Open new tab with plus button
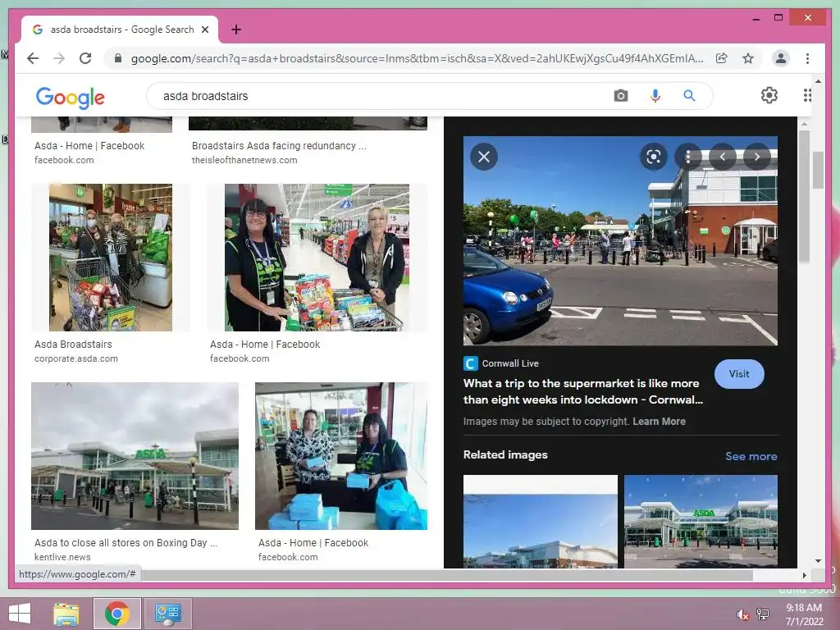The height and width of the screenshot is (630, 840). tap(235, 30)
